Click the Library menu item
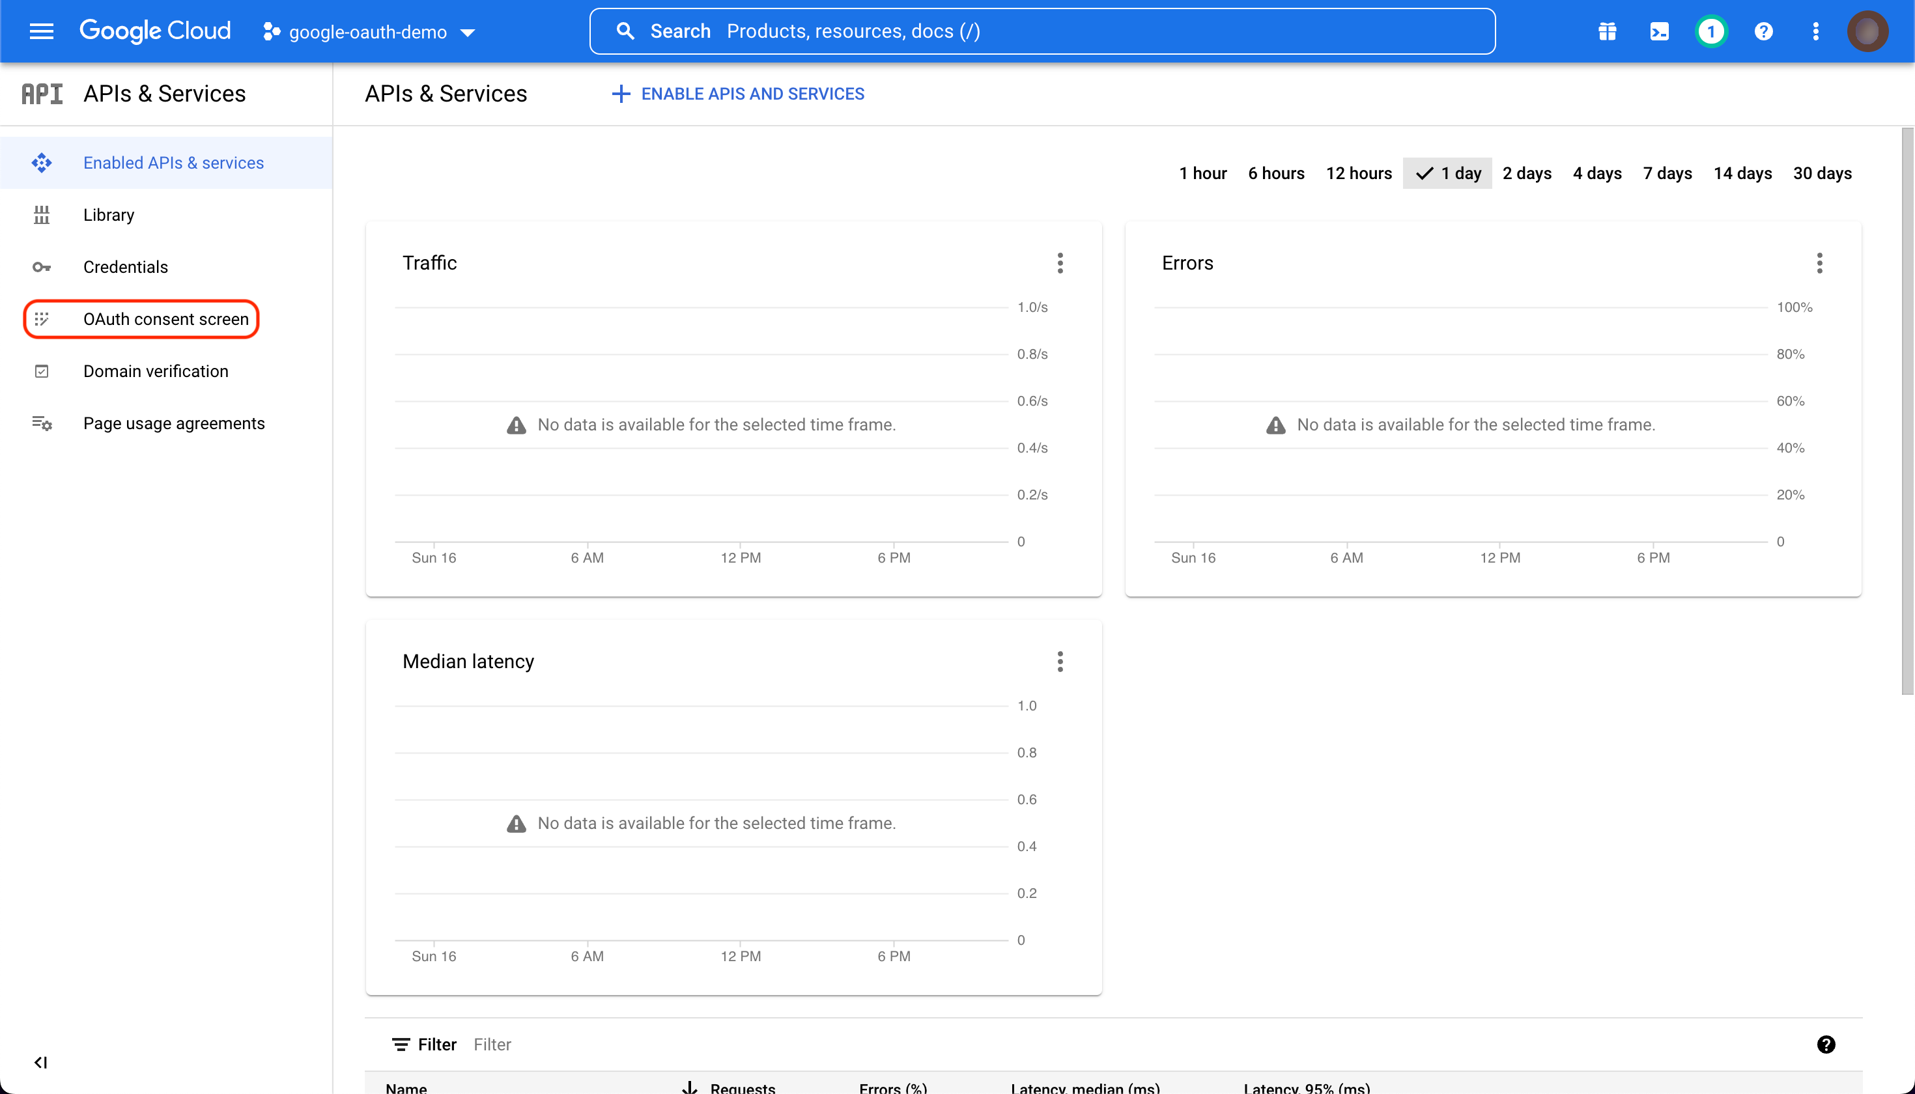 (109, 216)
